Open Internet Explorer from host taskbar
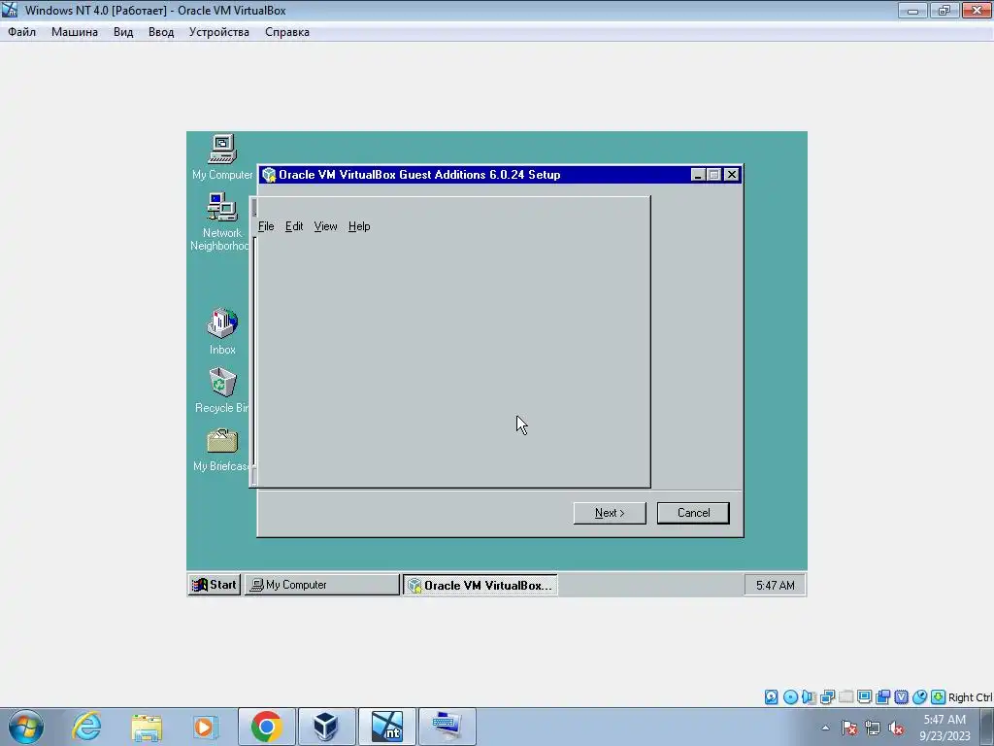The width and height of the screenshot is (994, 746). coord(86,727)
